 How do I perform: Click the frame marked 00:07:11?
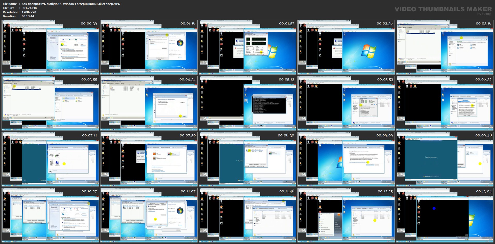click(50, 159)
